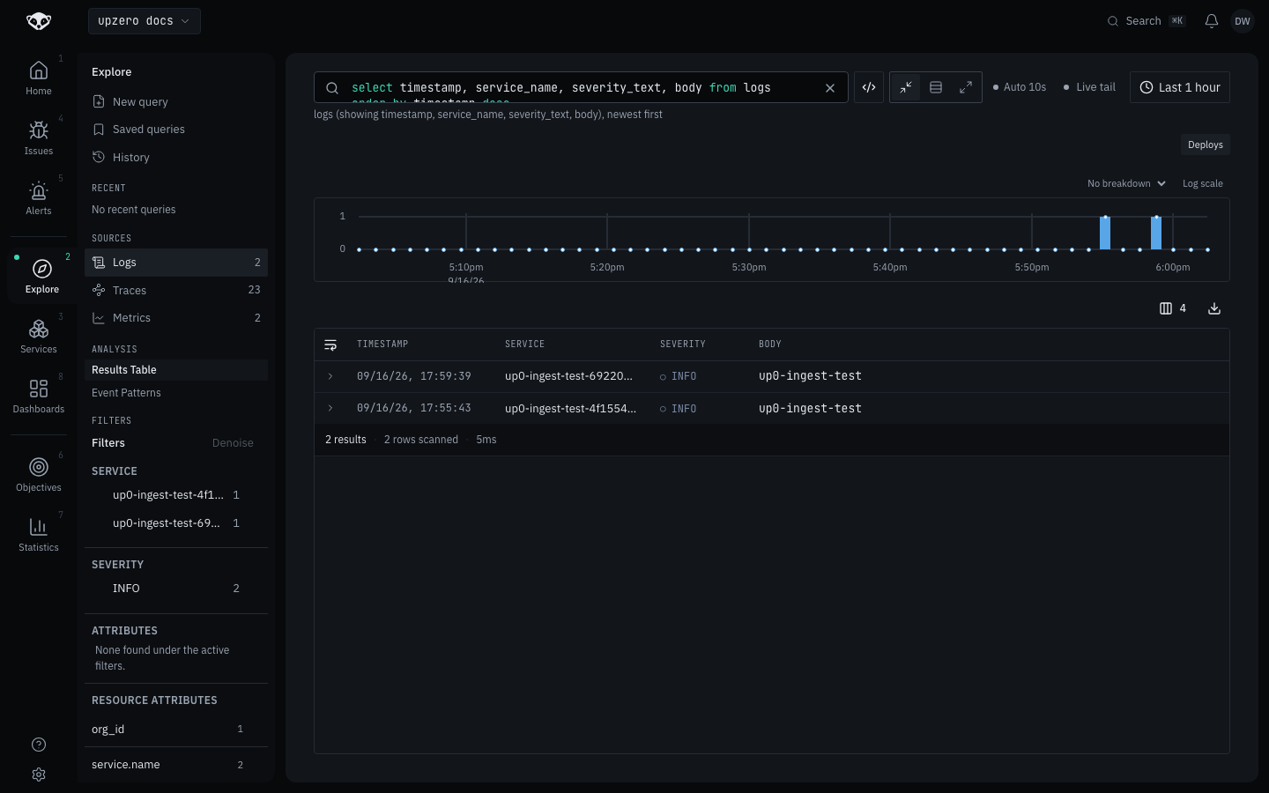The image size is (1269, 793).
Task: Toggle Auto 10s refresh
Action: pos(1020,87)
